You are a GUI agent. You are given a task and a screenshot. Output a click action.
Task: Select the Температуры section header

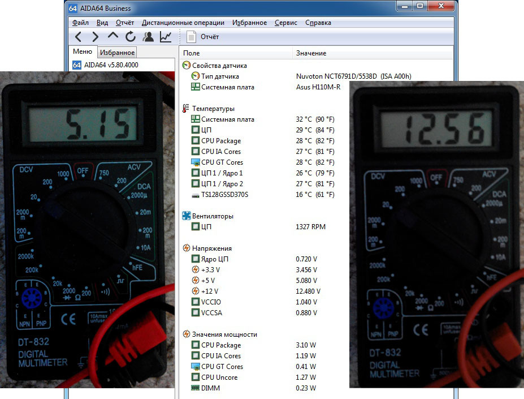click(x=213, y=109)
